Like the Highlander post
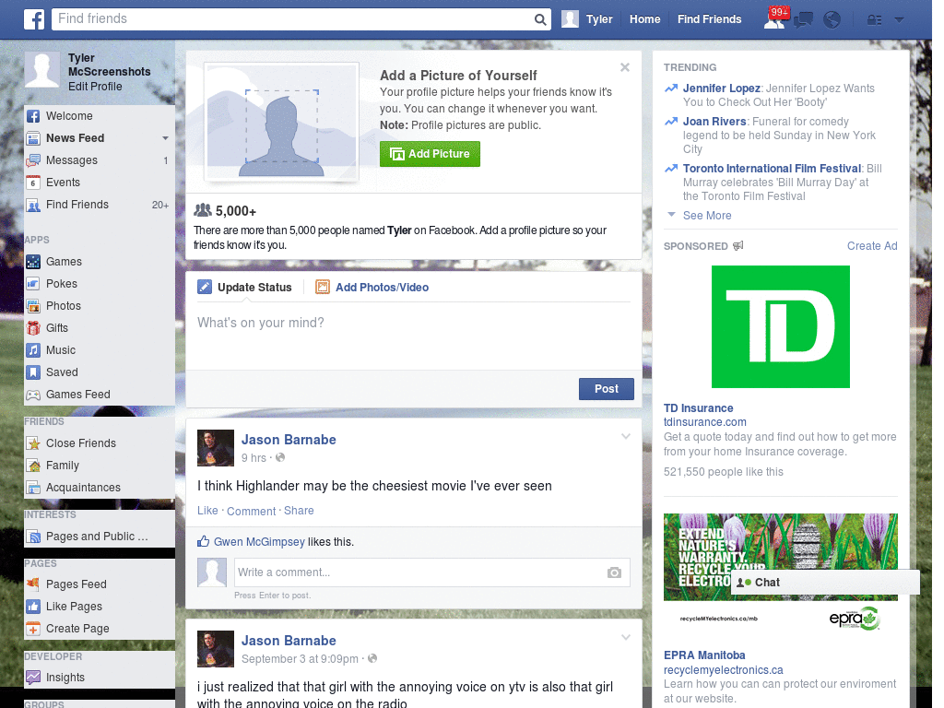The height and width of the screenshot is (708, 944). 207,511
